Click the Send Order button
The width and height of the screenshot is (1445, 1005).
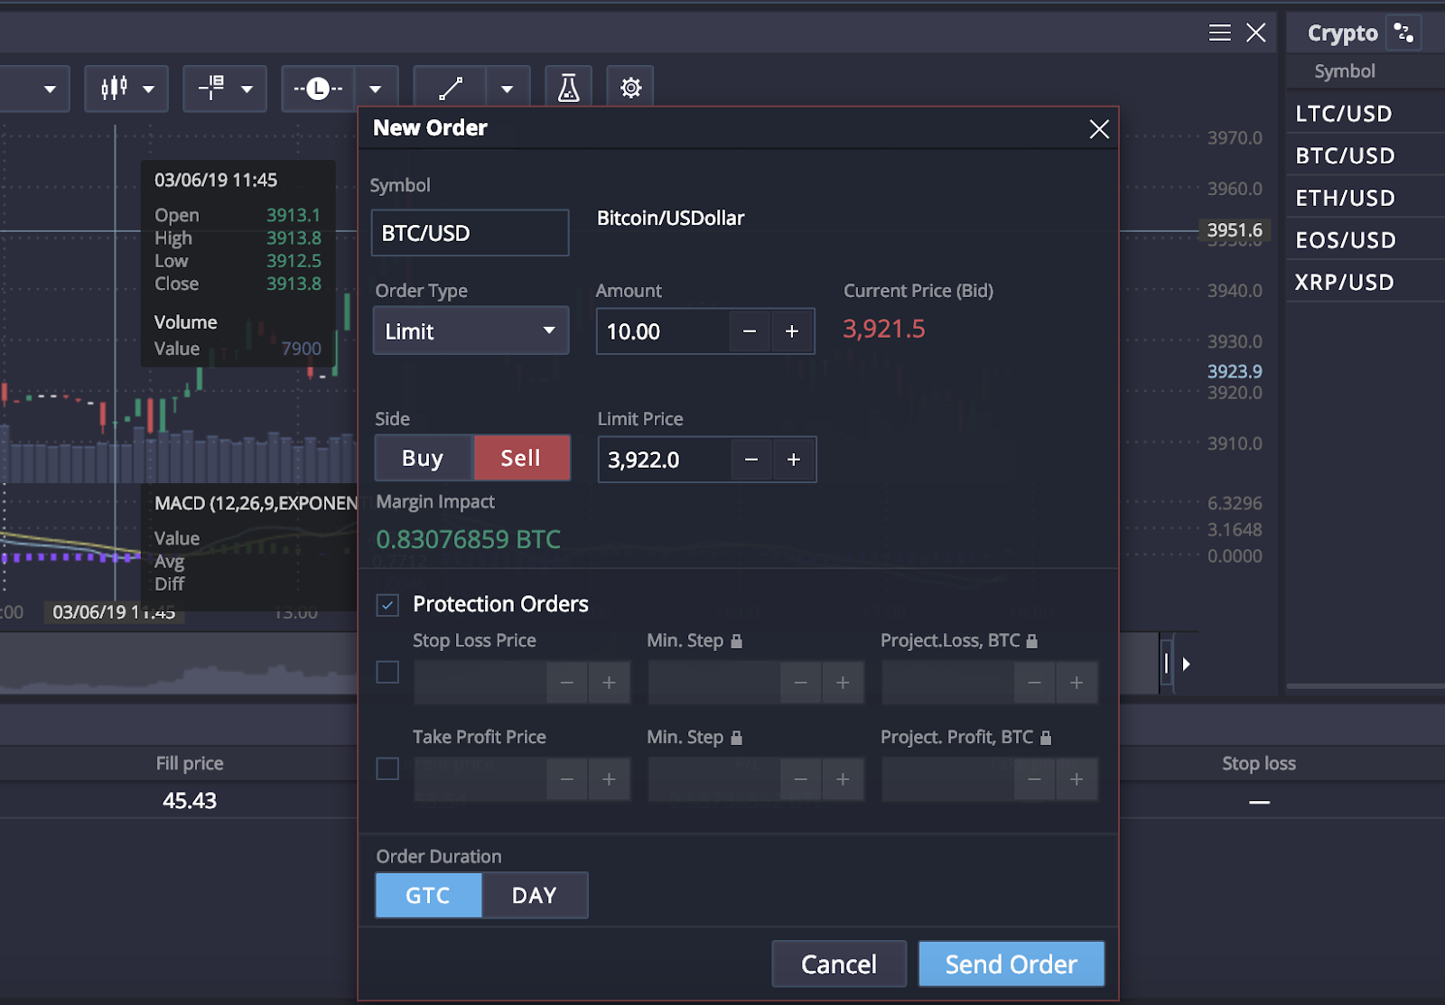[x=1011, y=964]
